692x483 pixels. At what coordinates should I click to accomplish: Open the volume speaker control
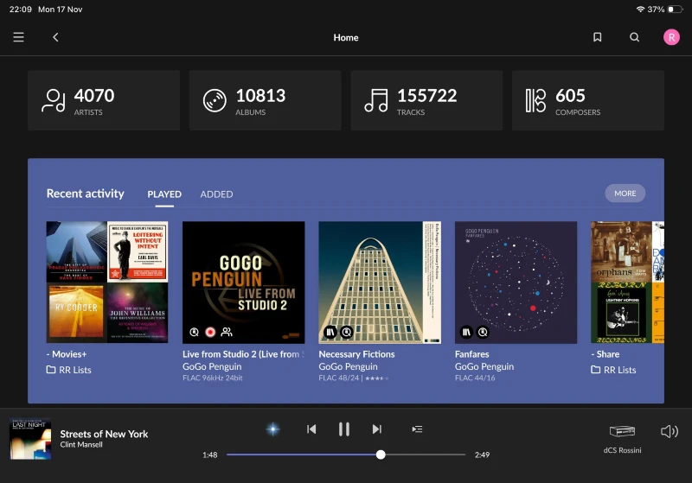click(x=669, y=431)
